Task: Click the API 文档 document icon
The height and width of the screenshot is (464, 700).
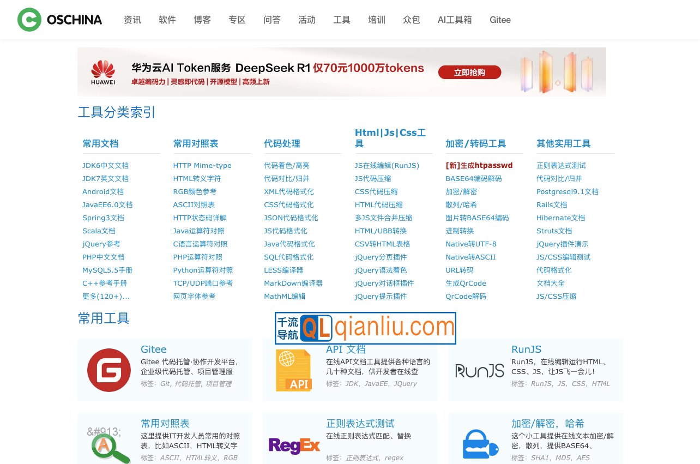Action: [294, 370]
